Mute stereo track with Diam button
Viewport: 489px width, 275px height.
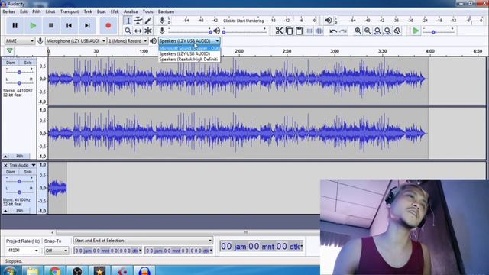point(11,63)
